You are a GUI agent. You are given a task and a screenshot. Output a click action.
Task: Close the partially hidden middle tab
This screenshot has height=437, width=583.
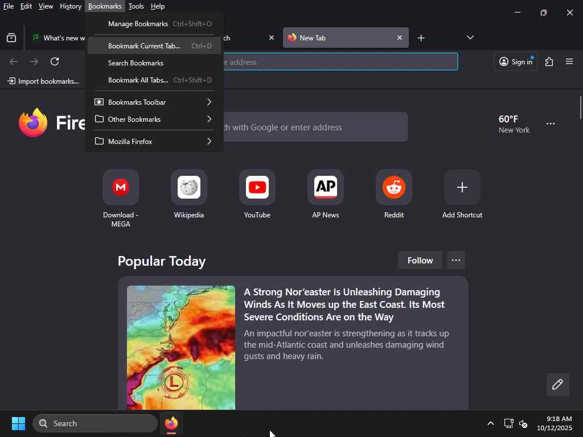(x=272, y=38)
